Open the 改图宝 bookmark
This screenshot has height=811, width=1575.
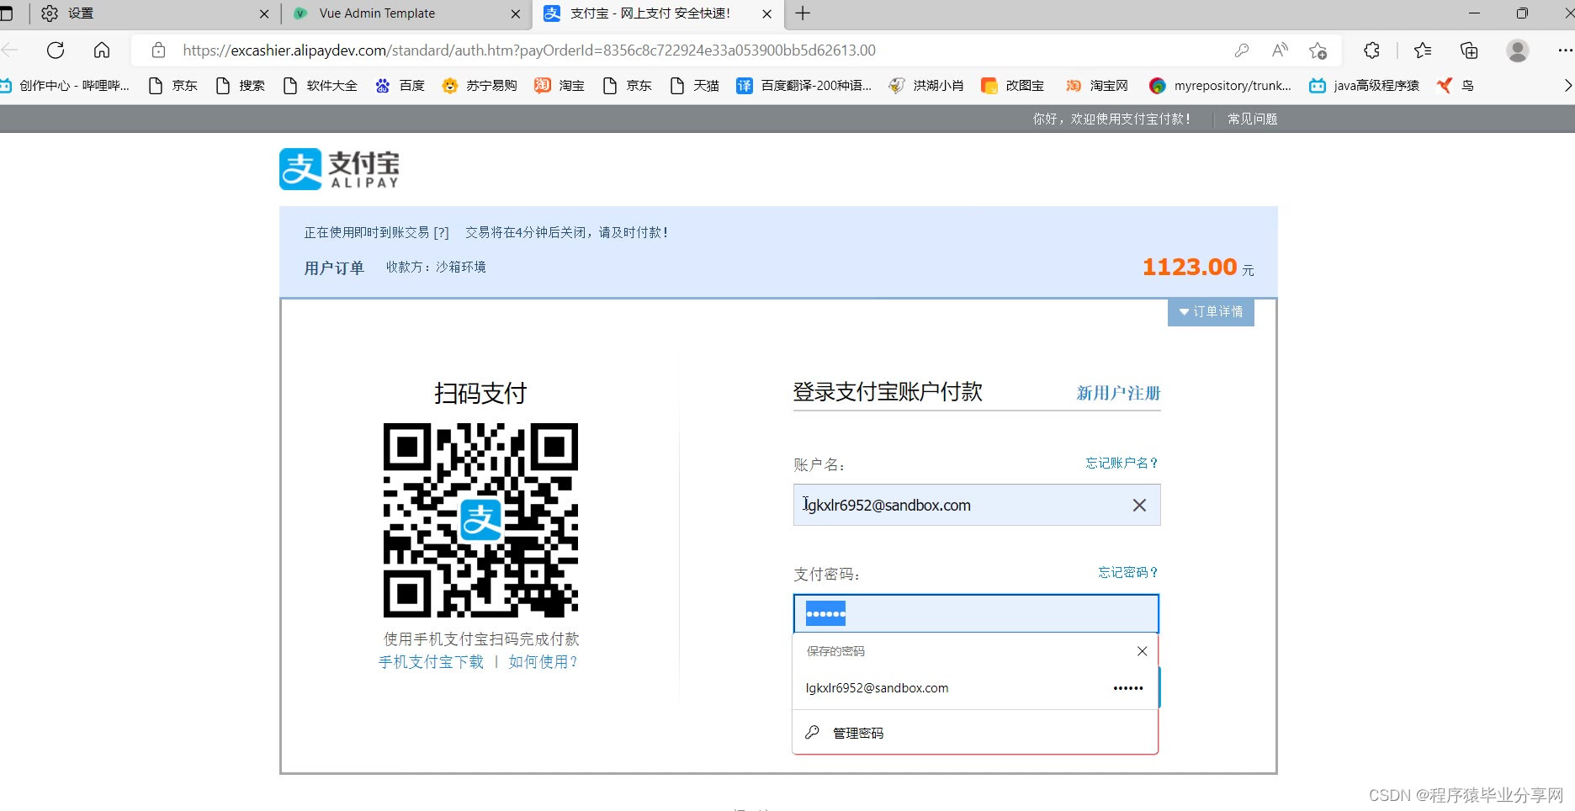coord(1013,85)
